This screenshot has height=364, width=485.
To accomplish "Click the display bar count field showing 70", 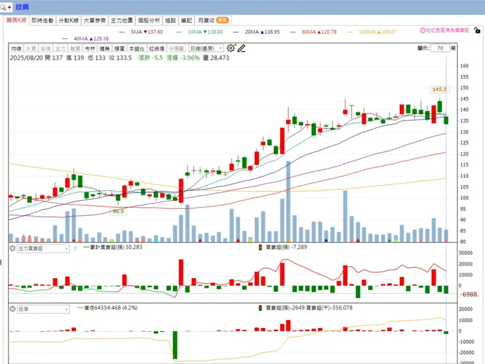I will (x=440, y=49).
